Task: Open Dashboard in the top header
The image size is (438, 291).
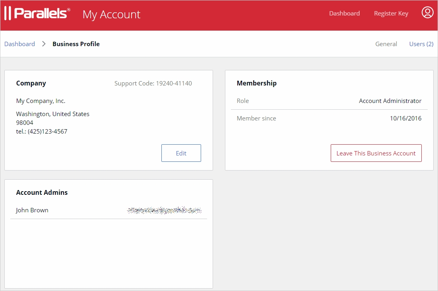Action: point(344,14)
